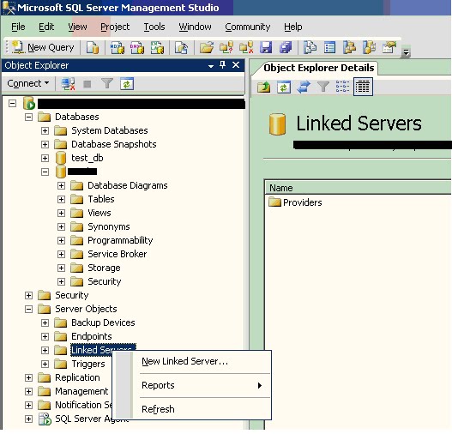Open the Community menu

(x=247, y=27)
